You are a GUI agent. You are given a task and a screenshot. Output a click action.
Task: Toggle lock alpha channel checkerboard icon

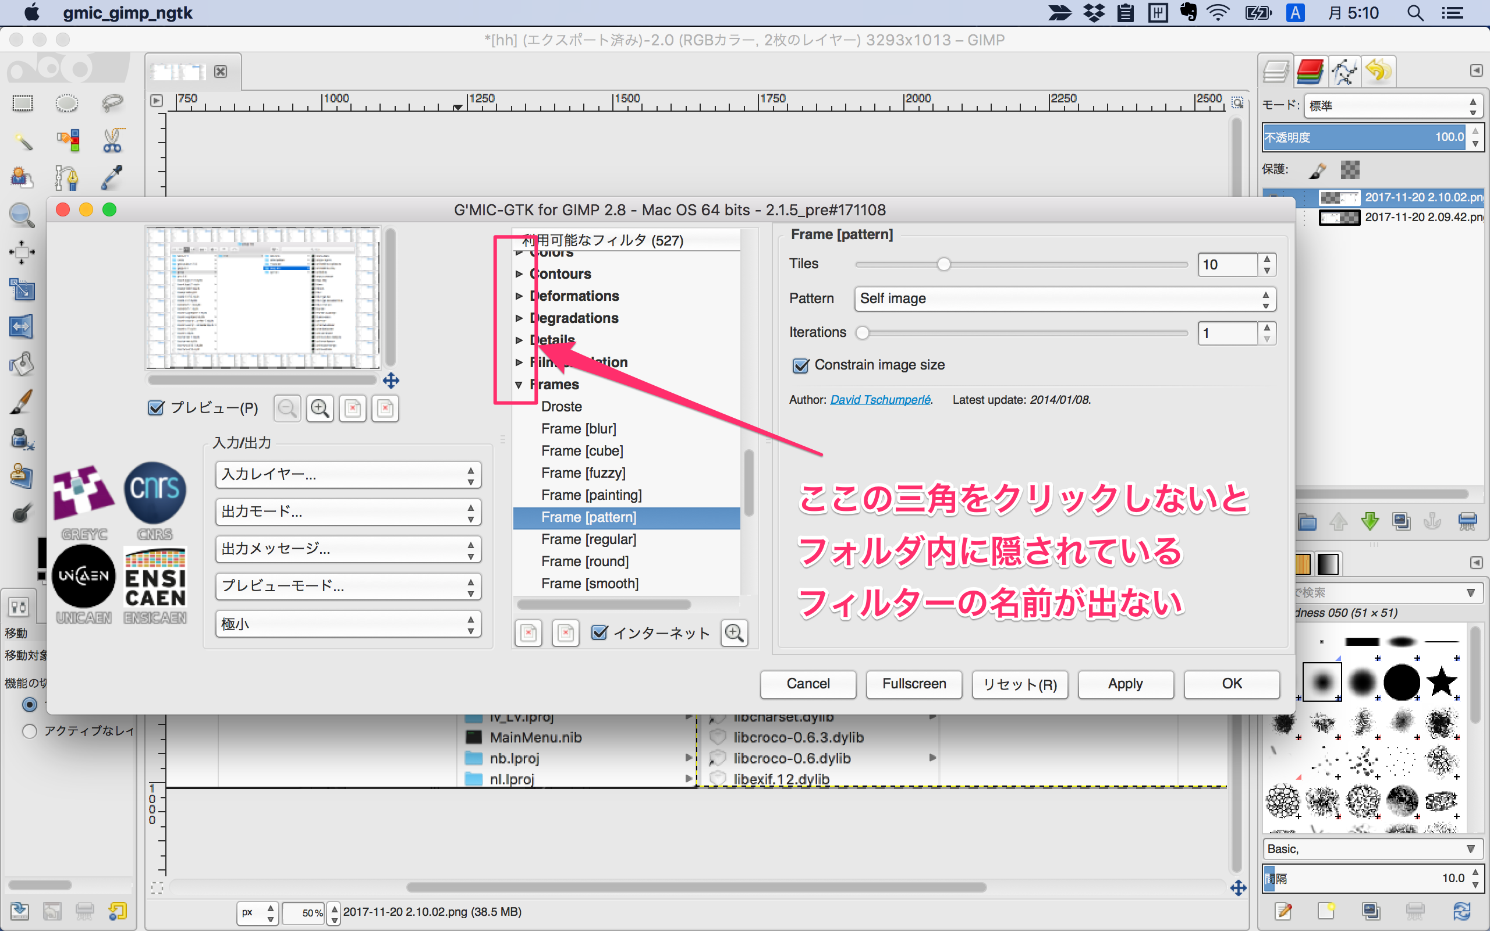click(x=1350, y=170)
